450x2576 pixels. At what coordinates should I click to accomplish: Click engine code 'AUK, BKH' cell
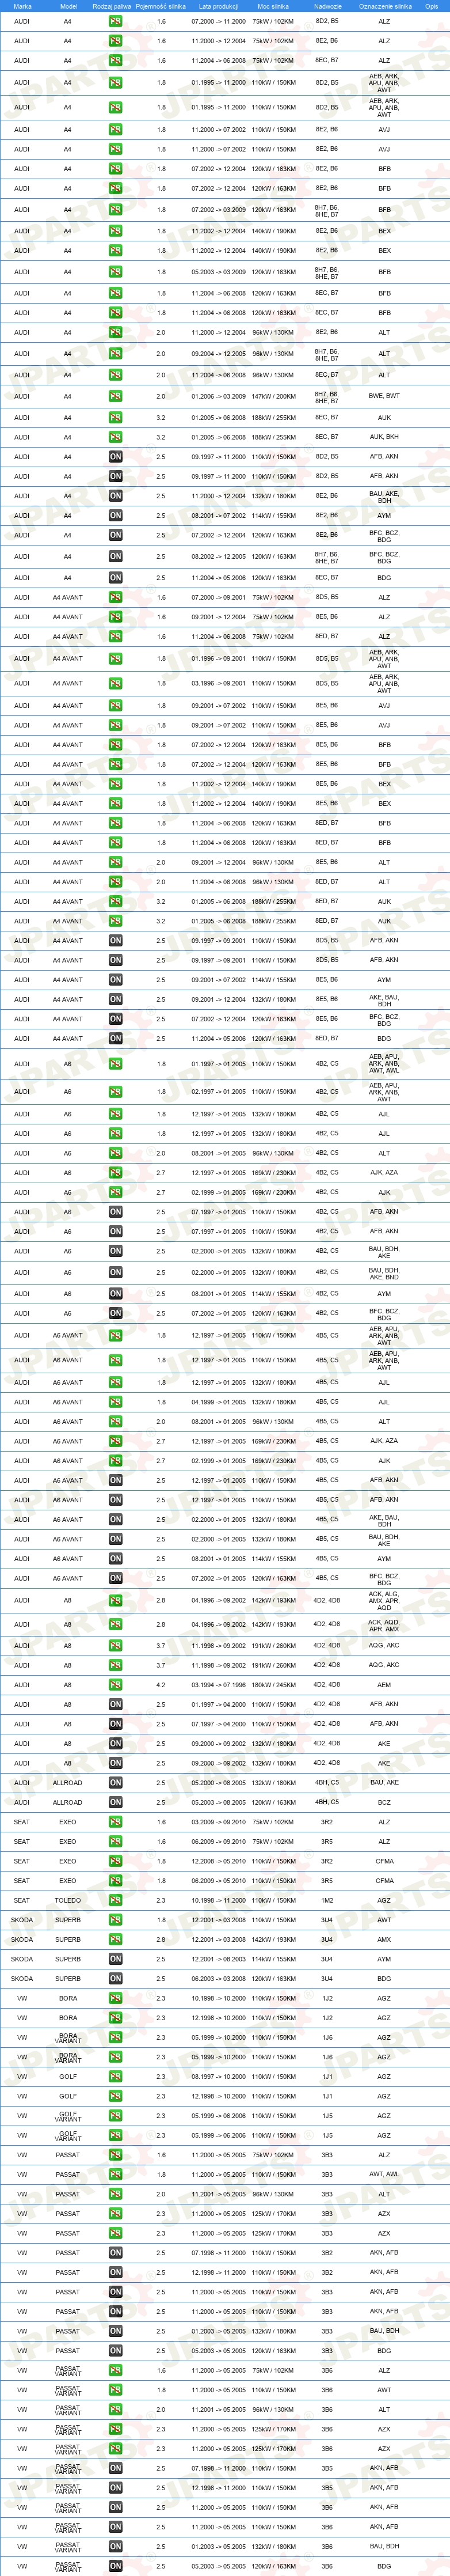click(384, 437)
